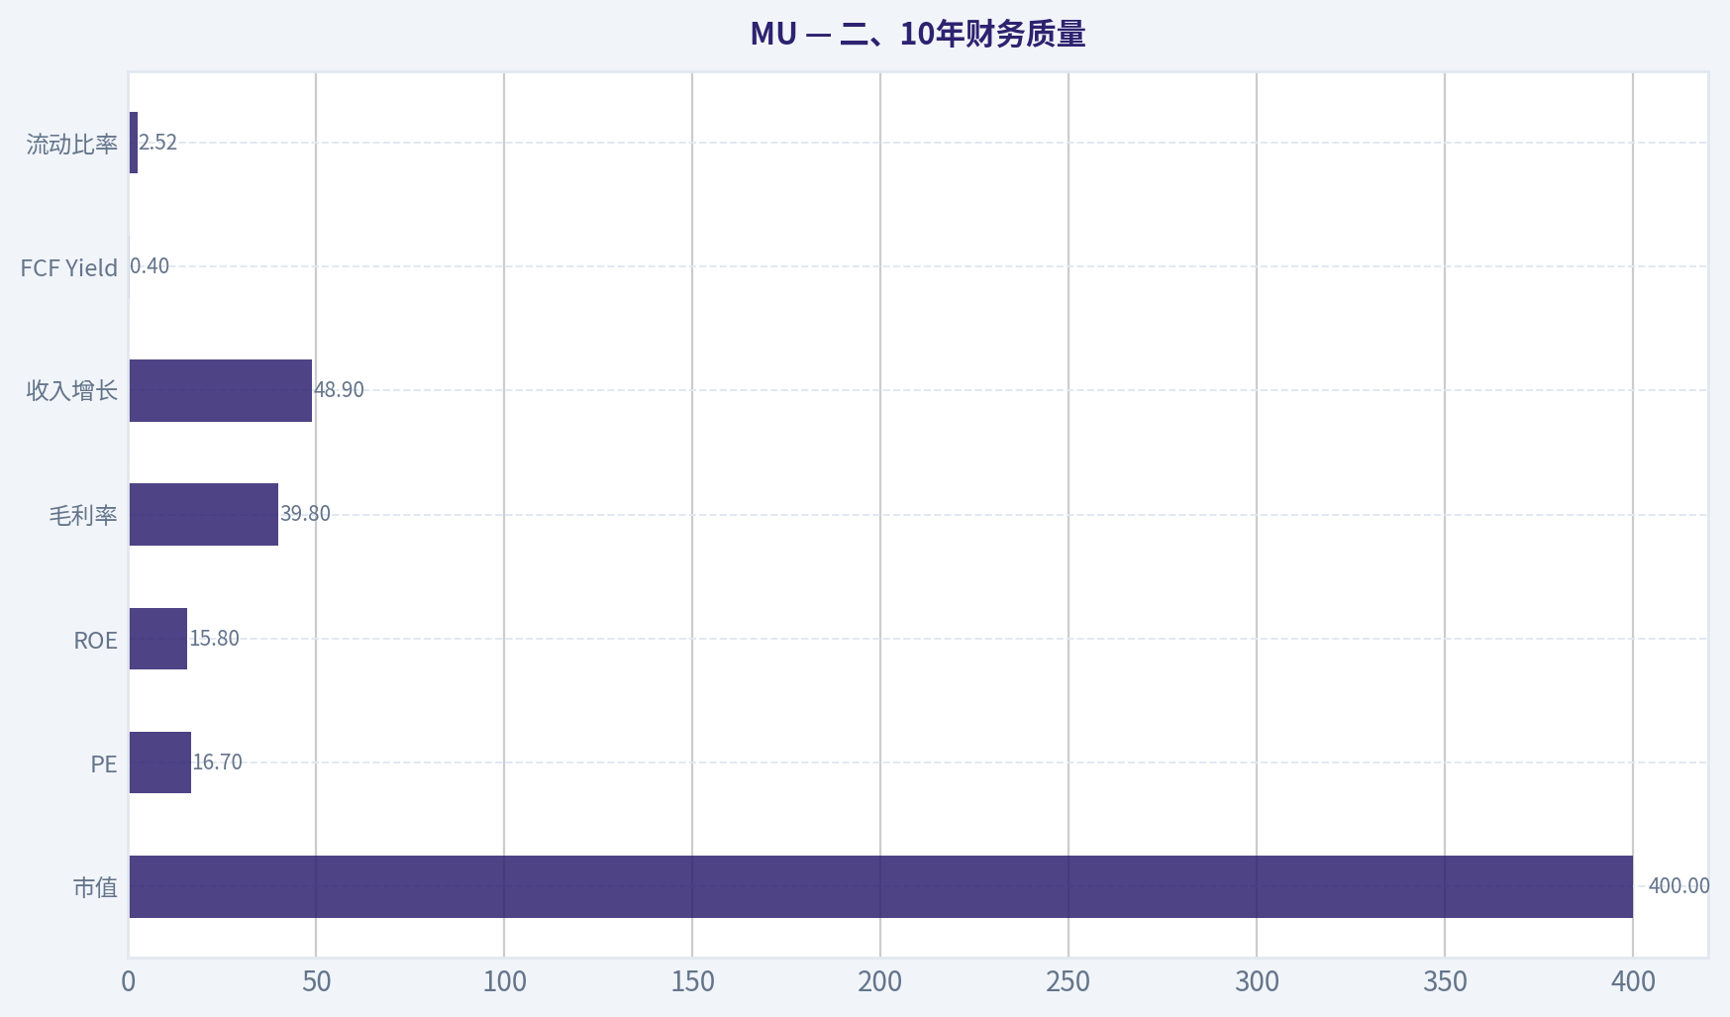This screenshot has width=1730, height=1017.
Task: Click x-axis tick label 150
Action: pyautogui.click(x=692, y=981)
